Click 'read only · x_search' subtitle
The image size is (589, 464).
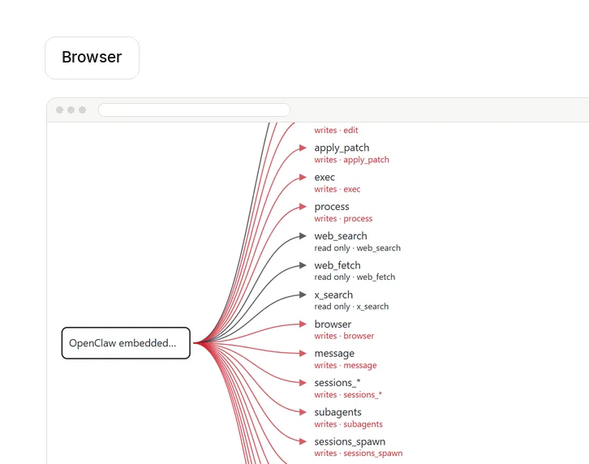(x=351, y=307)
